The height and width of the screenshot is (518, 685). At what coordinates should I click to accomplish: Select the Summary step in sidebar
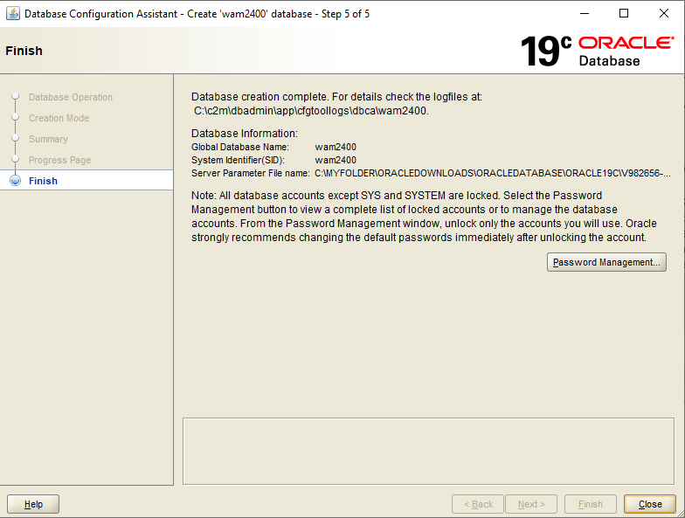pyautogui.click(x=49, y=139)
